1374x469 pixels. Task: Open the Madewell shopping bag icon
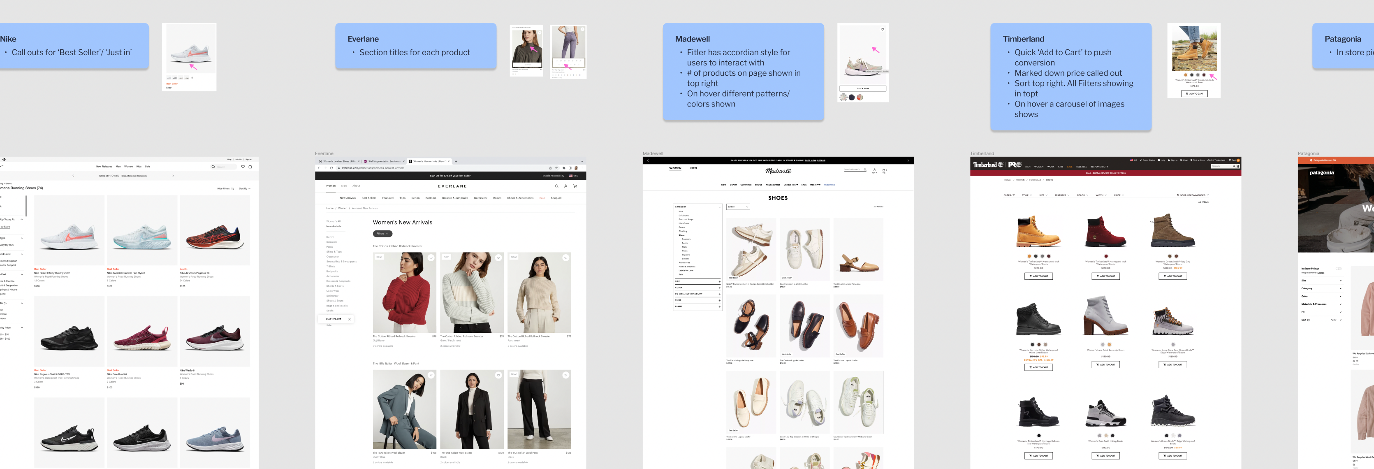[x=883, y=170]
